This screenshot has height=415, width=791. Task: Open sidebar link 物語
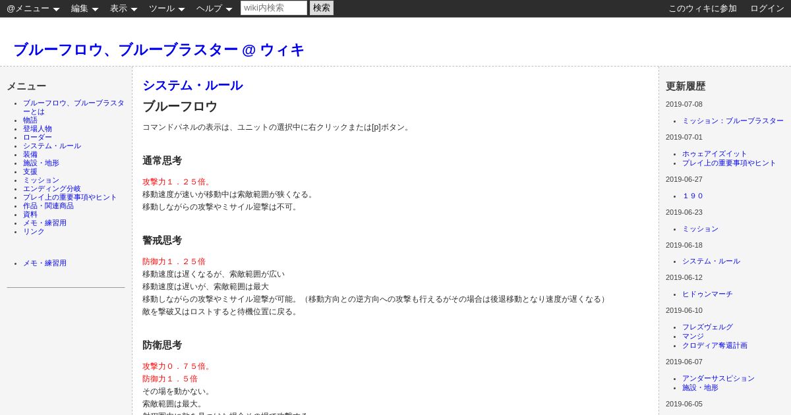point(30,121)
